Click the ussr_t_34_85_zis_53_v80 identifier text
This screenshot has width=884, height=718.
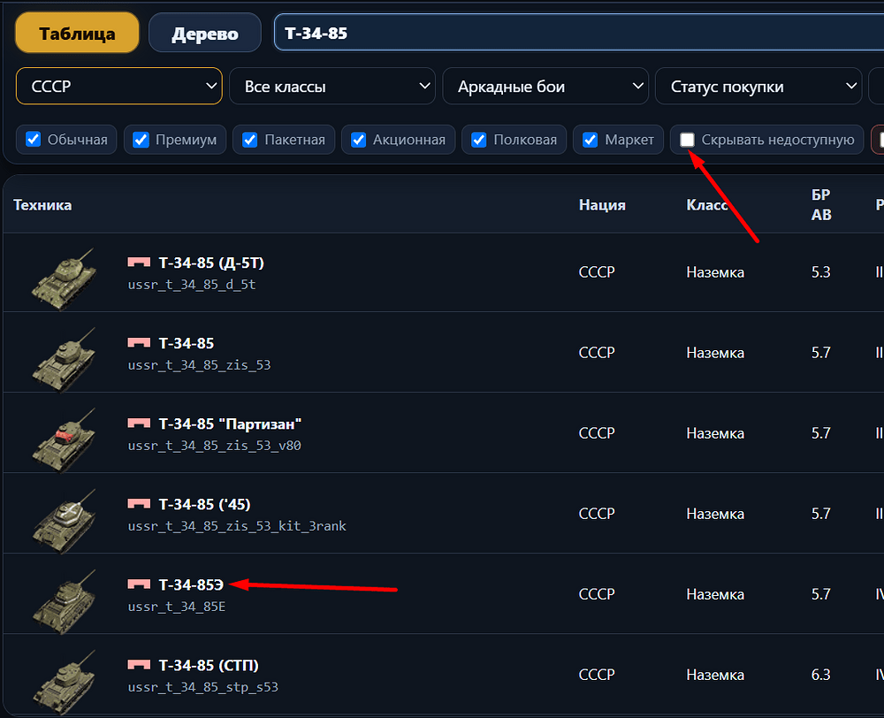click(x=214, y=446)
